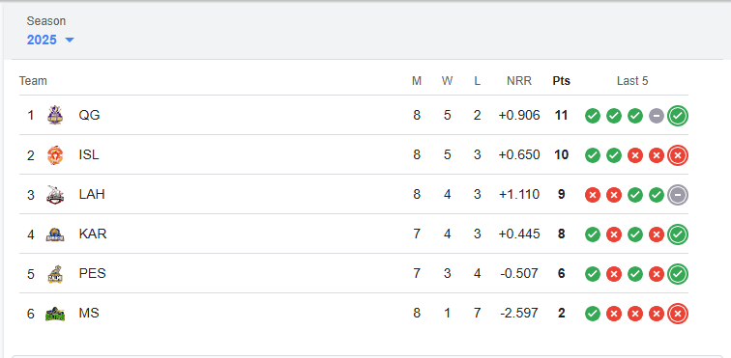This screenshot has height=358, width=731.
Task: Click the KAR team logo
Action: 55,234
